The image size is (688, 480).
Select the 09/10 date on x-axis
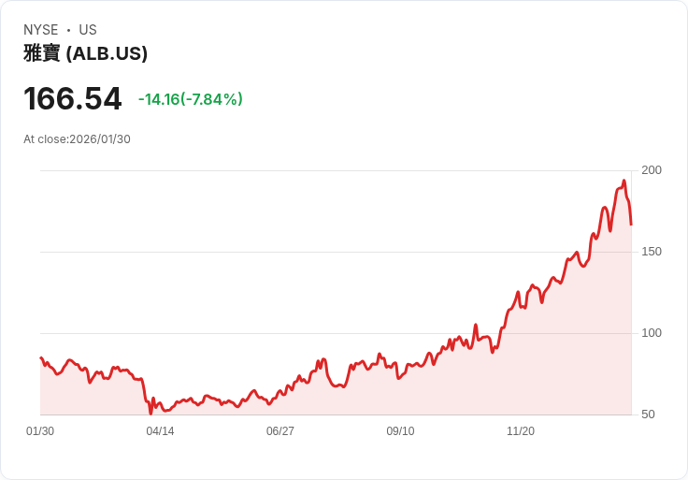400,431
